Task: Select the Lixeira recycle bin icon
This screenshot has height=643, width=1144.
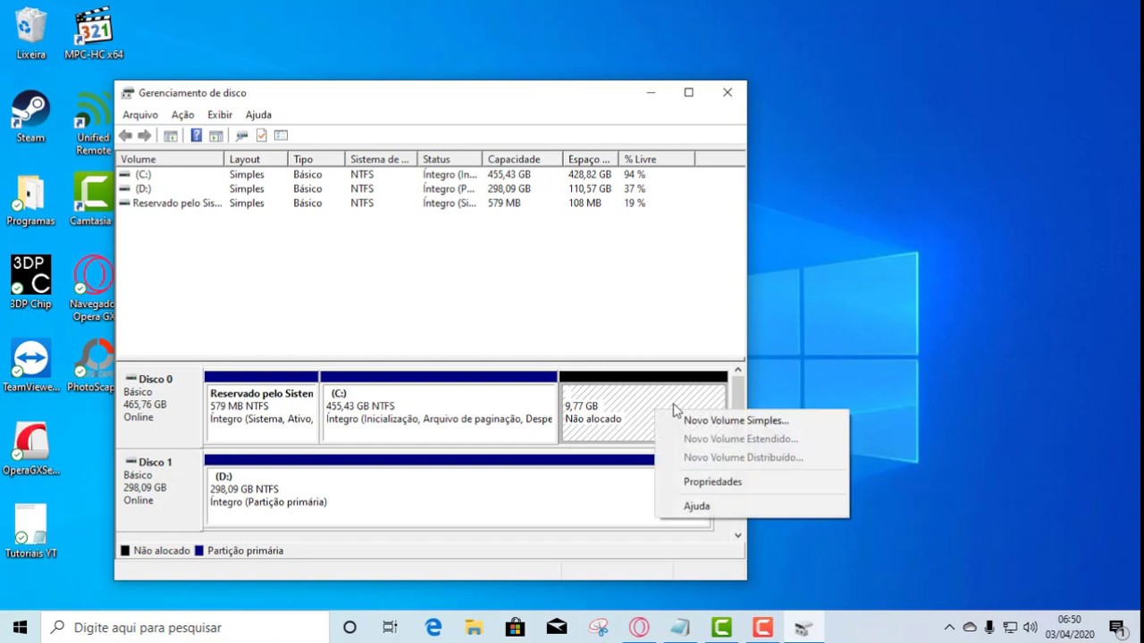Action: click(x=31, y=34)
